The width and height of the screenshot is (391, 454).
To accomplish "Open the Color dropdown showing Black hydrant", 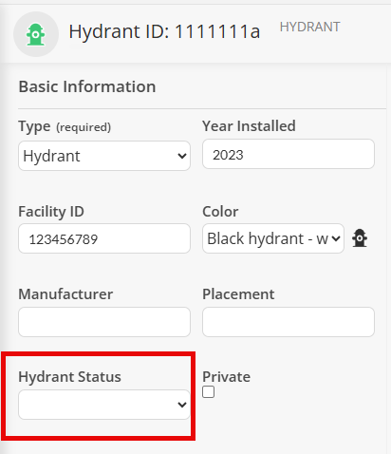I will (x=273, y=238).
